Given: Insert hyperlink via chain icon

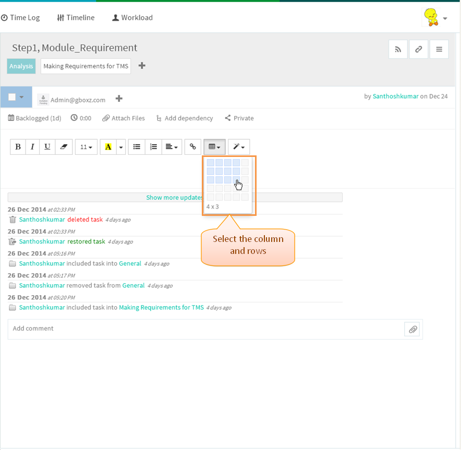Looking at the screenshot, I should pyautogui.click(x=193, y=147).
